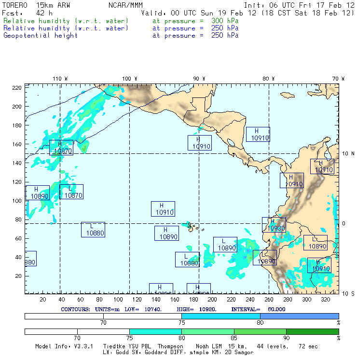This screenshot has height=357, width=357.
Task: Click the 'L 10870' height label box
Action: coord(71,192)
